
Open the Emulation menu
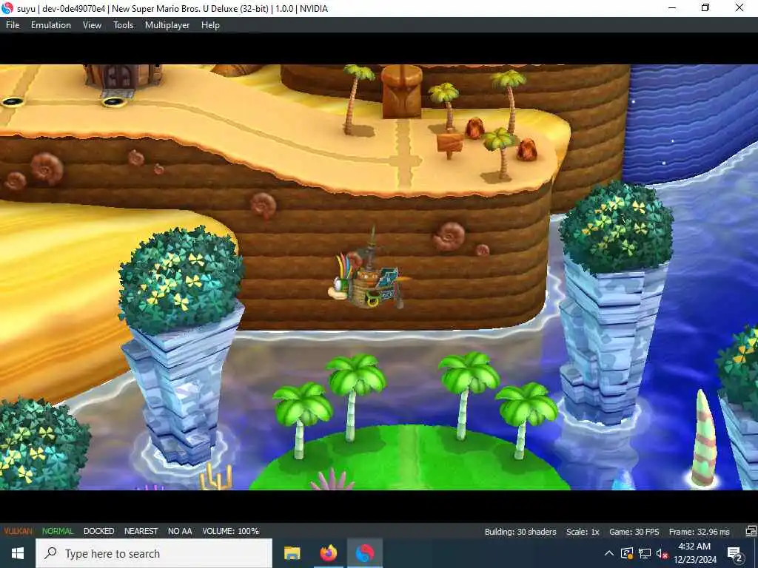tap(51, 25)
